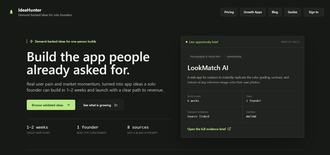Open the full evidence brief link

click(209, 129)
